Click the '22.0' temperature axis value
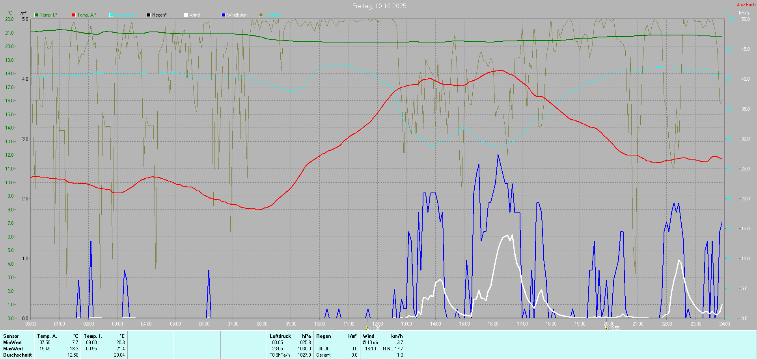This screenshot has height=359, width=757. (9, 19)
